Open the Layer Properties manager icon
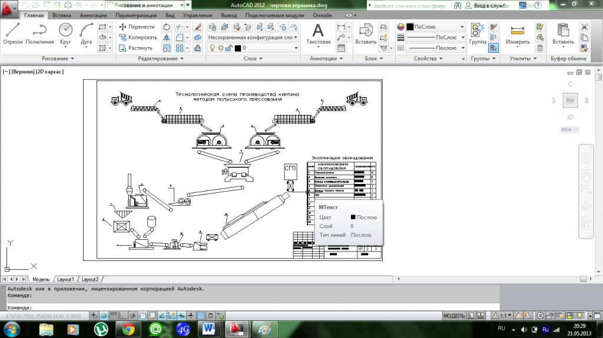This screenshot has height=338, width=603. pos(212,26)
